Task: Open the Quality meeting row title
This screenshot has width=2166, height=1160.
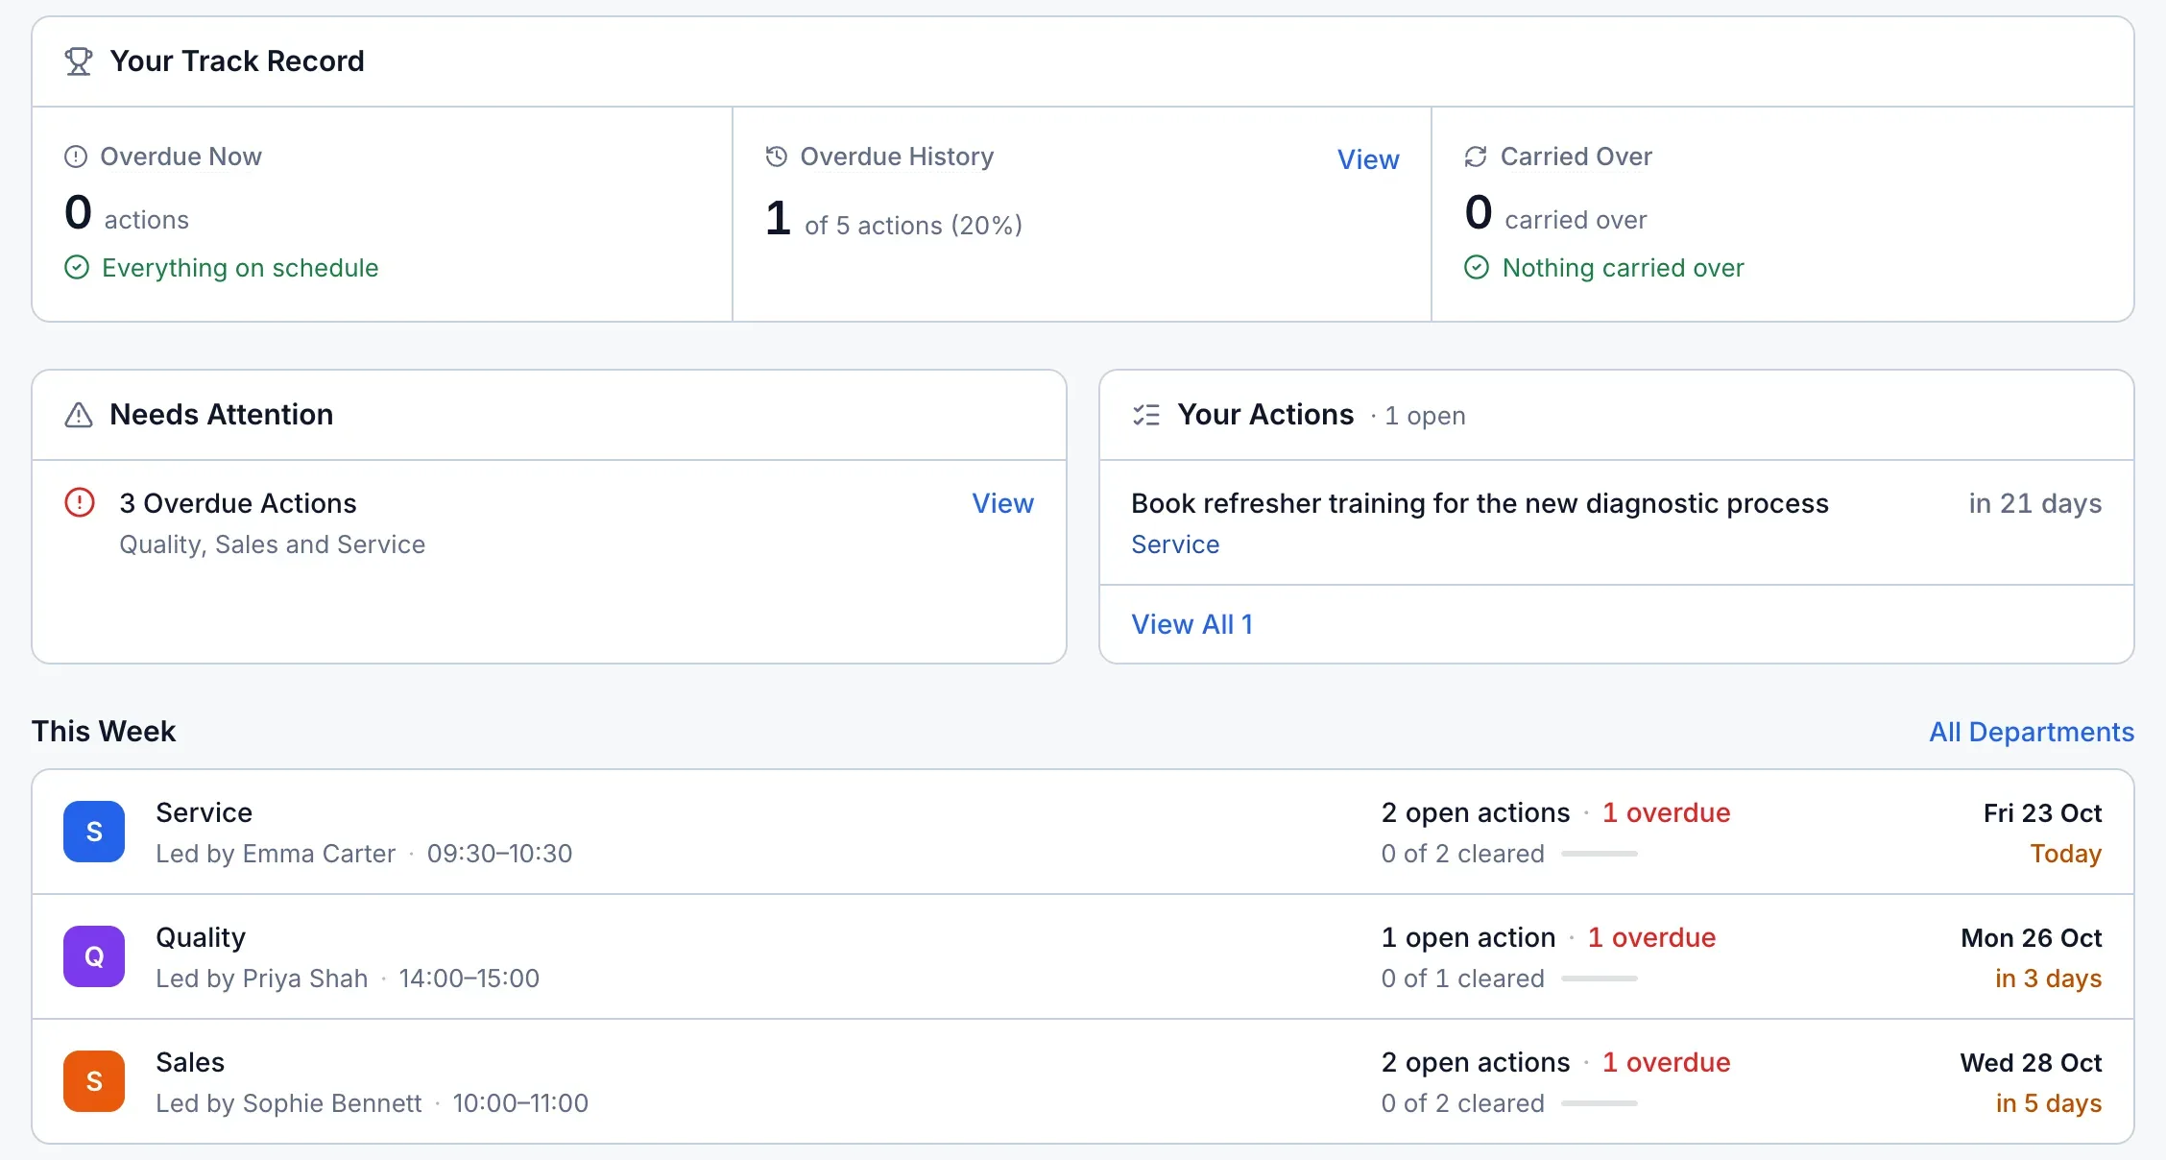Action: [x=201, y=937]
